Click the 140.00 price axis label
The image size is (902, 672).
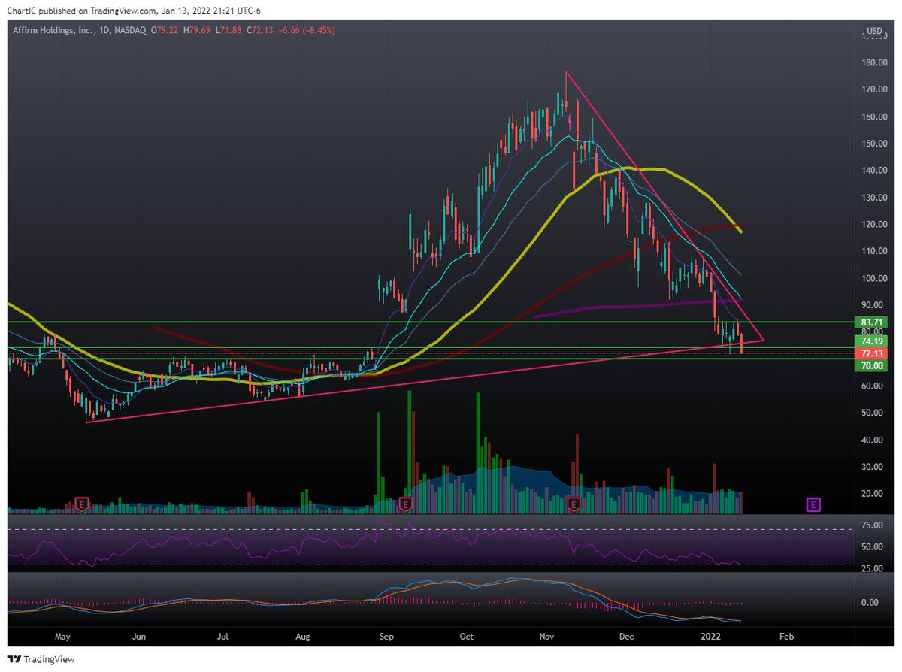point(874,171)
